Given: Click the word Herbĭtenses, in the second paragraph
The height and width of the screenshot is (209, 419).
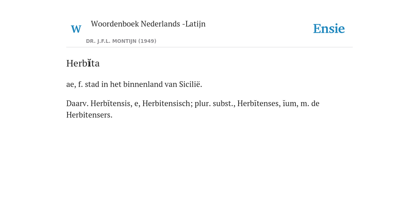Looking at the screenshot, I should coord(259,103).
